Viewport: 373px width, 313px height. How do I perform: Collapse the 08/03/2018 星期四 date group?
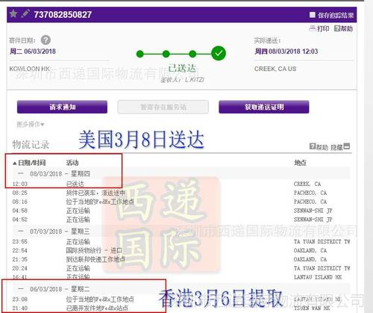tap(21, 173)
